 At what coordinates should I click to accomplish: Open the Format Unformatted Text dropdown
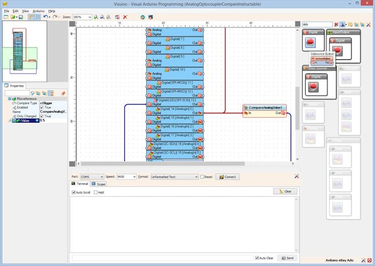[196, 177]
